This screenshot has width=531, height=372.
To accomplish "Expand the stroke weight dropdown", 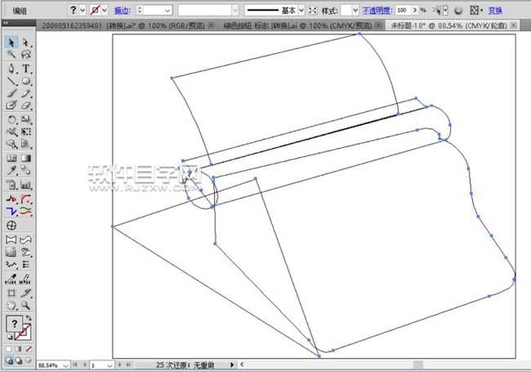I will coord(167,11).
